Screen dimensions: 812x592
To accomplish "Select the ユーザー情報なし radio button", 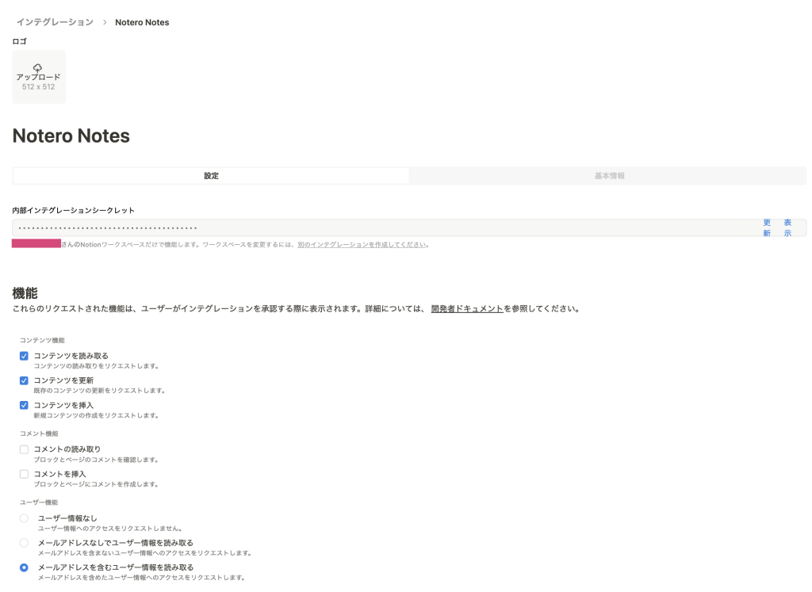I will pyautogui.click(x=24, y=518).
